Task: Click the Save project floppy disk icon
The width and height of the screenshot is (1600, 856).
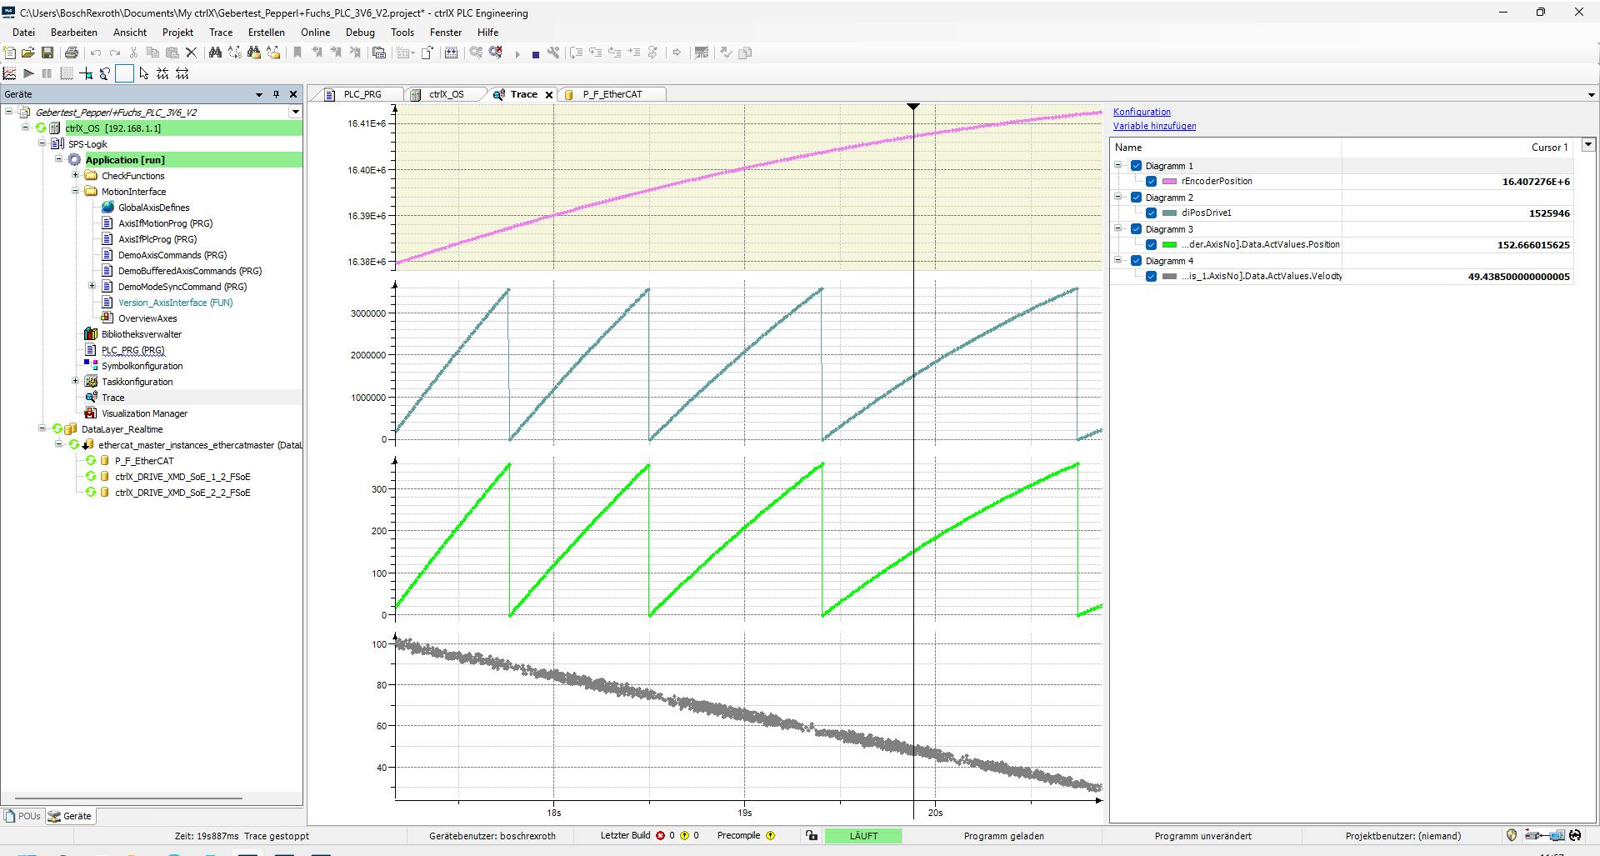Action: click(47, 53)
